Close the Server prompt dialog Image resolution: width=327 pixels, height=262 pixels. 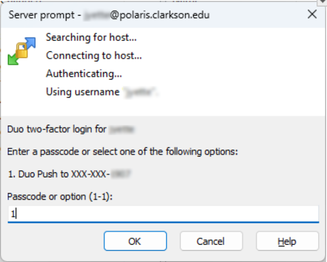click(312, 15)
